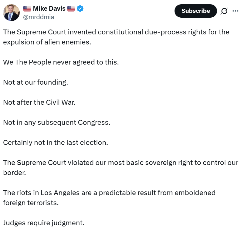This screenshot has width=241, height=231.
Task: Select "Not in any subsequent Congress" text
Action: coord(56,122)
